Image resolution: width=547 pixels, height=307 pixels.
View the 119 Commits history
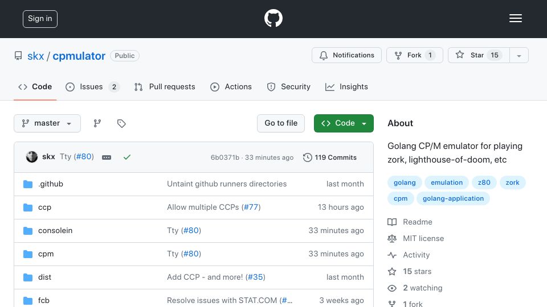[330, 157]
